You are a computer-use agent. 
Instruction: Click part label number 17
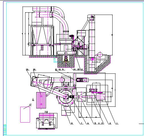pos(30,105)
